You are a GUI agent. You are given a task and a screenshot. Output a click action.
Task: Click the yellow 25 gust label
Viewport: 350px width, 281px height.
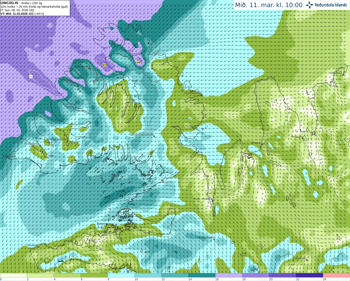[138, 62]
